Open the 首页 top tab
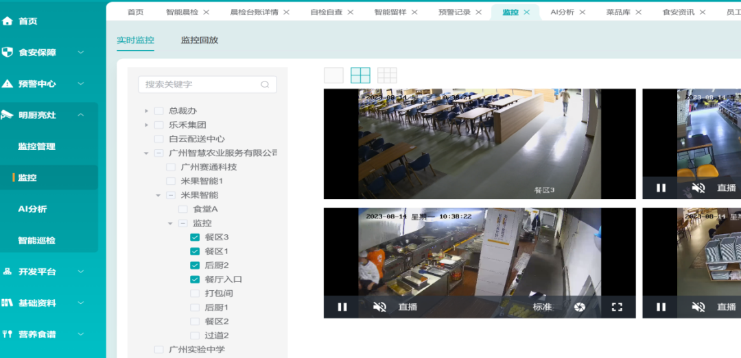Viewport: 741px width, 358px height. 136,12
